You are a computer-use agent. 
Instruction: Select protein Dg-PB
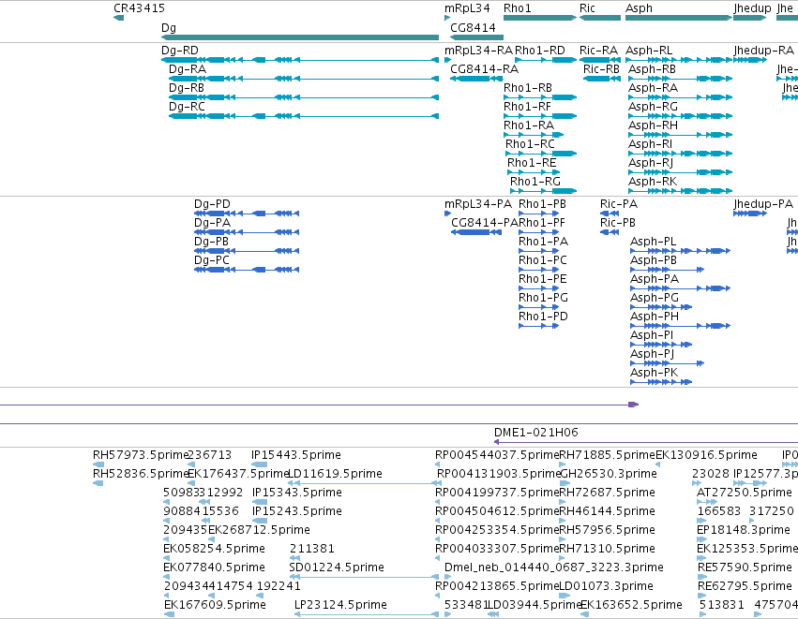click(247, 251)
